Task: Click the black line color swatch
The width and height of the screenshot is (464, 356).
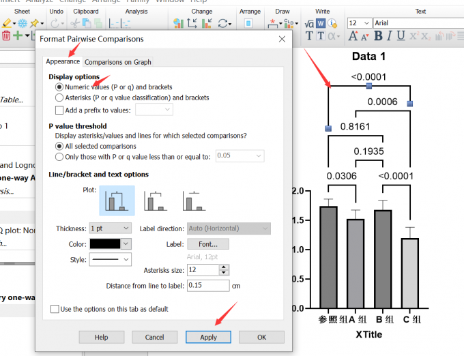Action: (105, 244)
